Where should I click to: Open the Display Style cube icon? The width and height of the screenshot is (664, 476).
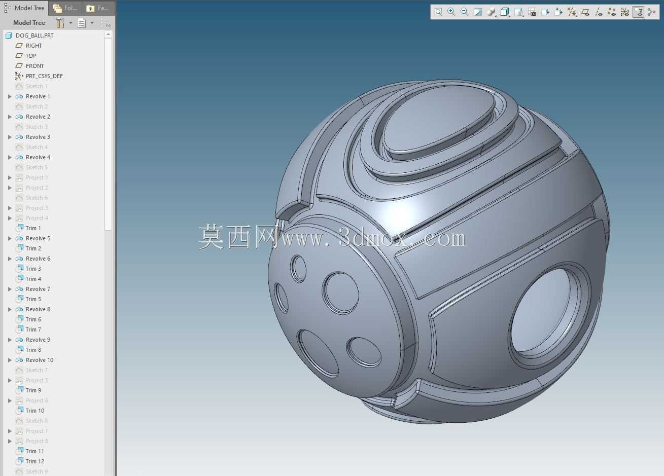[x=505, y=12]
